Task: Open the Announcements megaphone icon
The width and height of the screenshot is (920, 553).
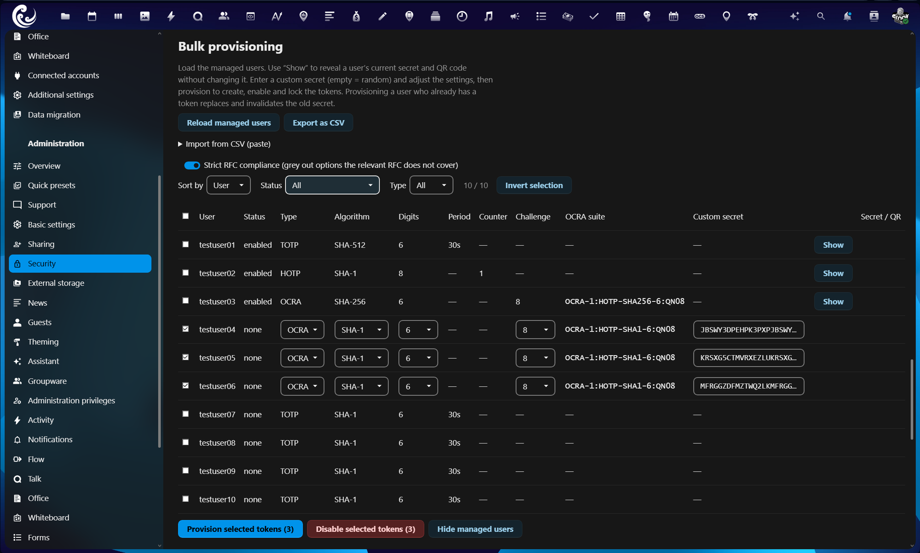Action: tap(515, 17)
